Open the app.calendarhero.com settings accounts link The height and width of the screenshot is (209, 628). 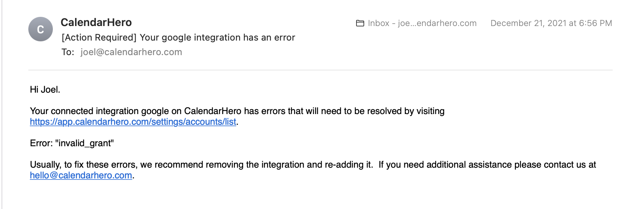click(133, 122)
